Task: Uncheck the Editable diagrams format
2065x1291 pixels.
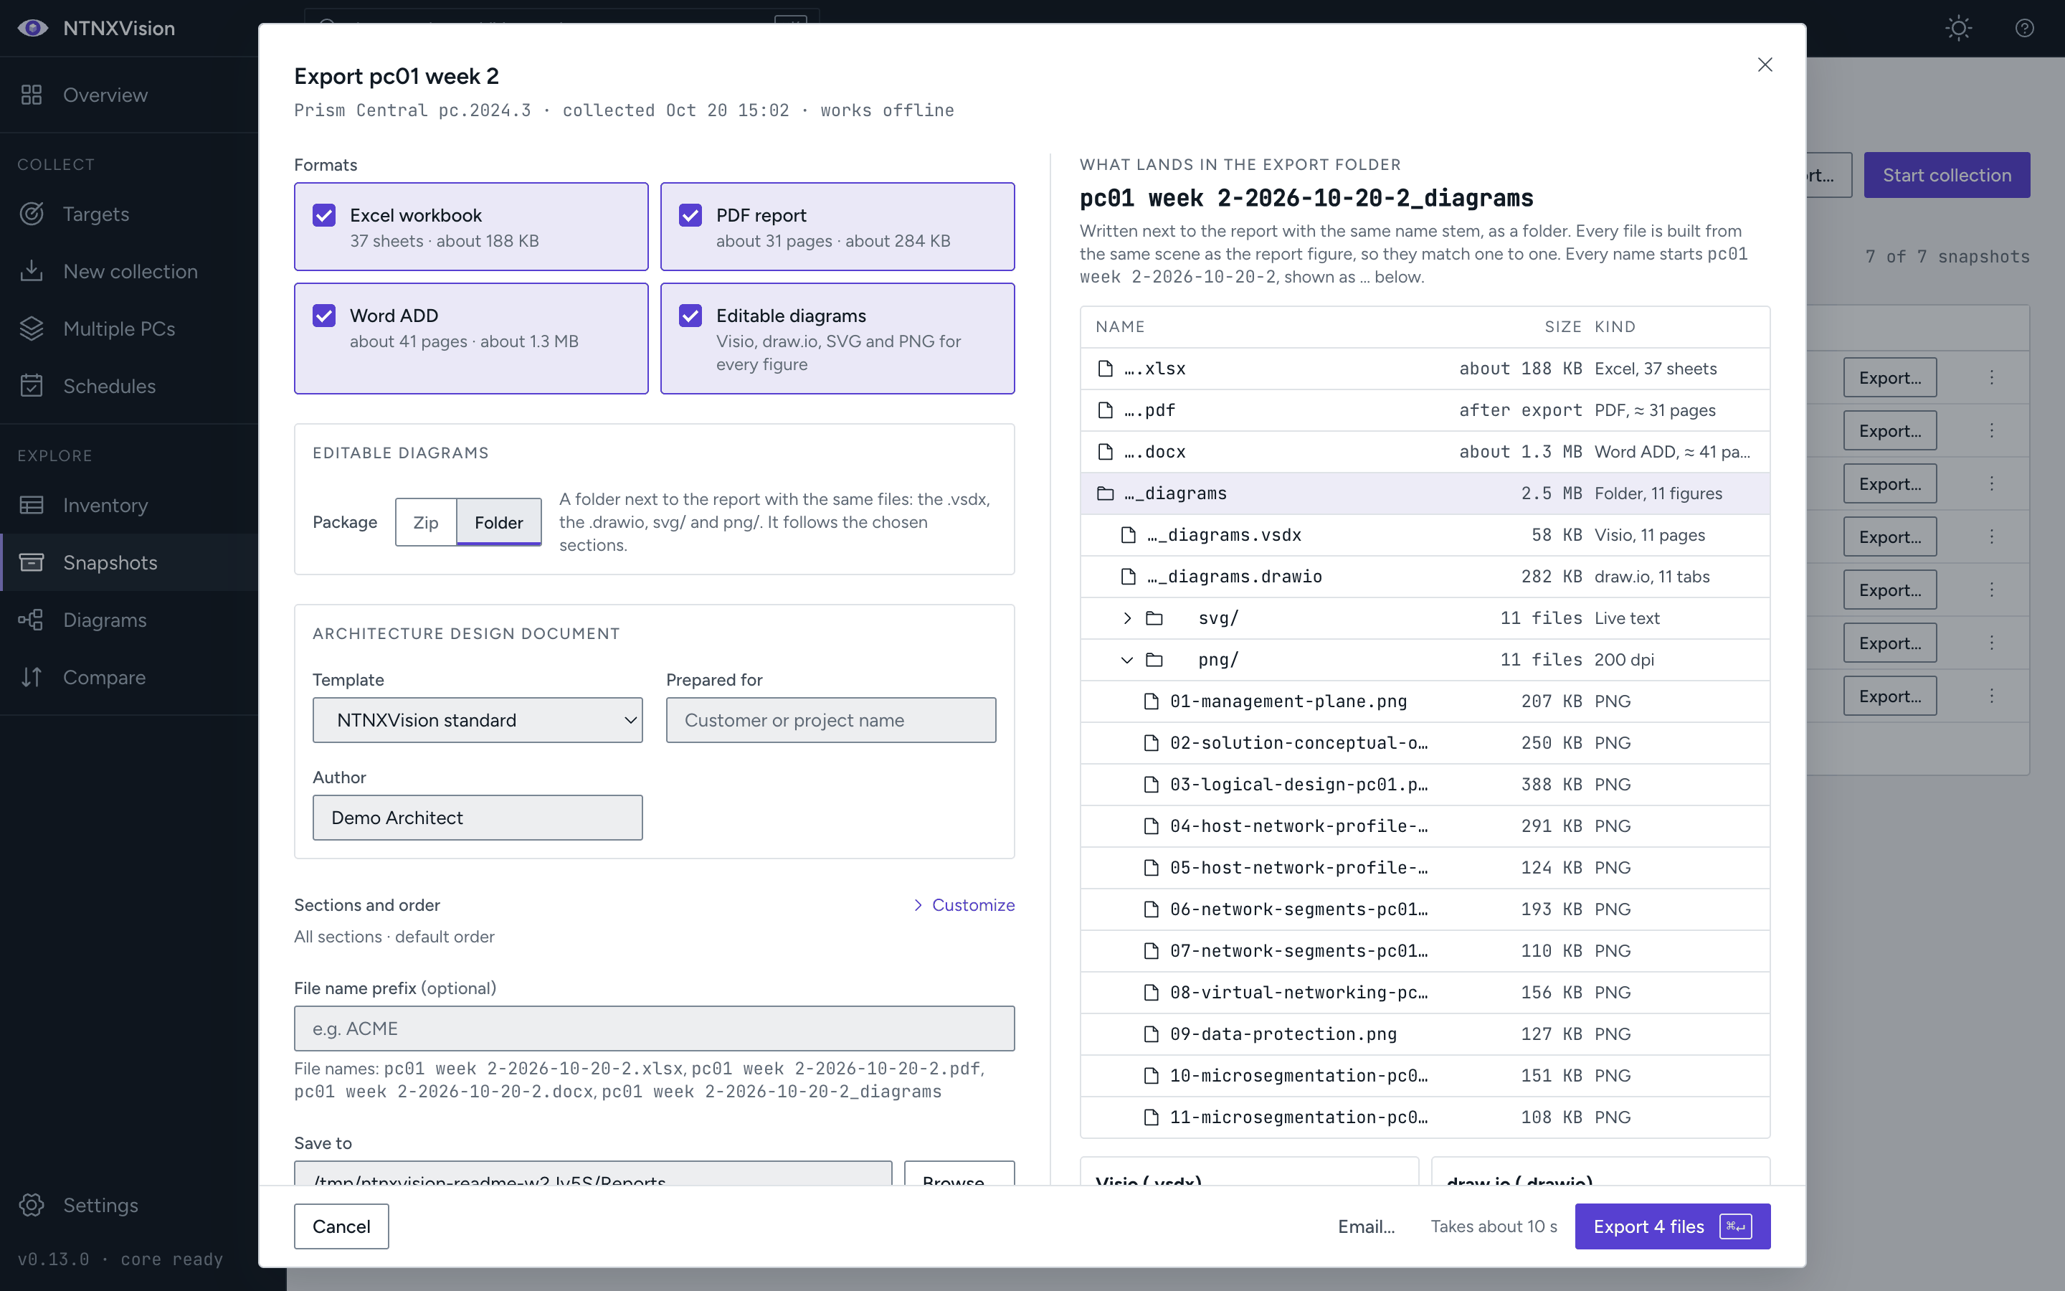Action: [690, 316]
